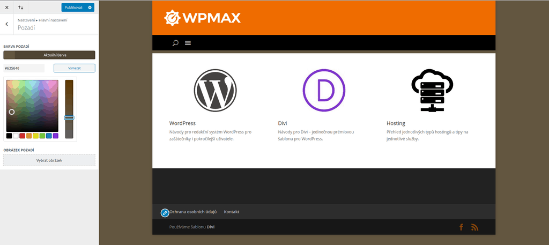Open search with the magnifier icon
The height and width of the screenshot is (245, 549).
pos(175,43)
